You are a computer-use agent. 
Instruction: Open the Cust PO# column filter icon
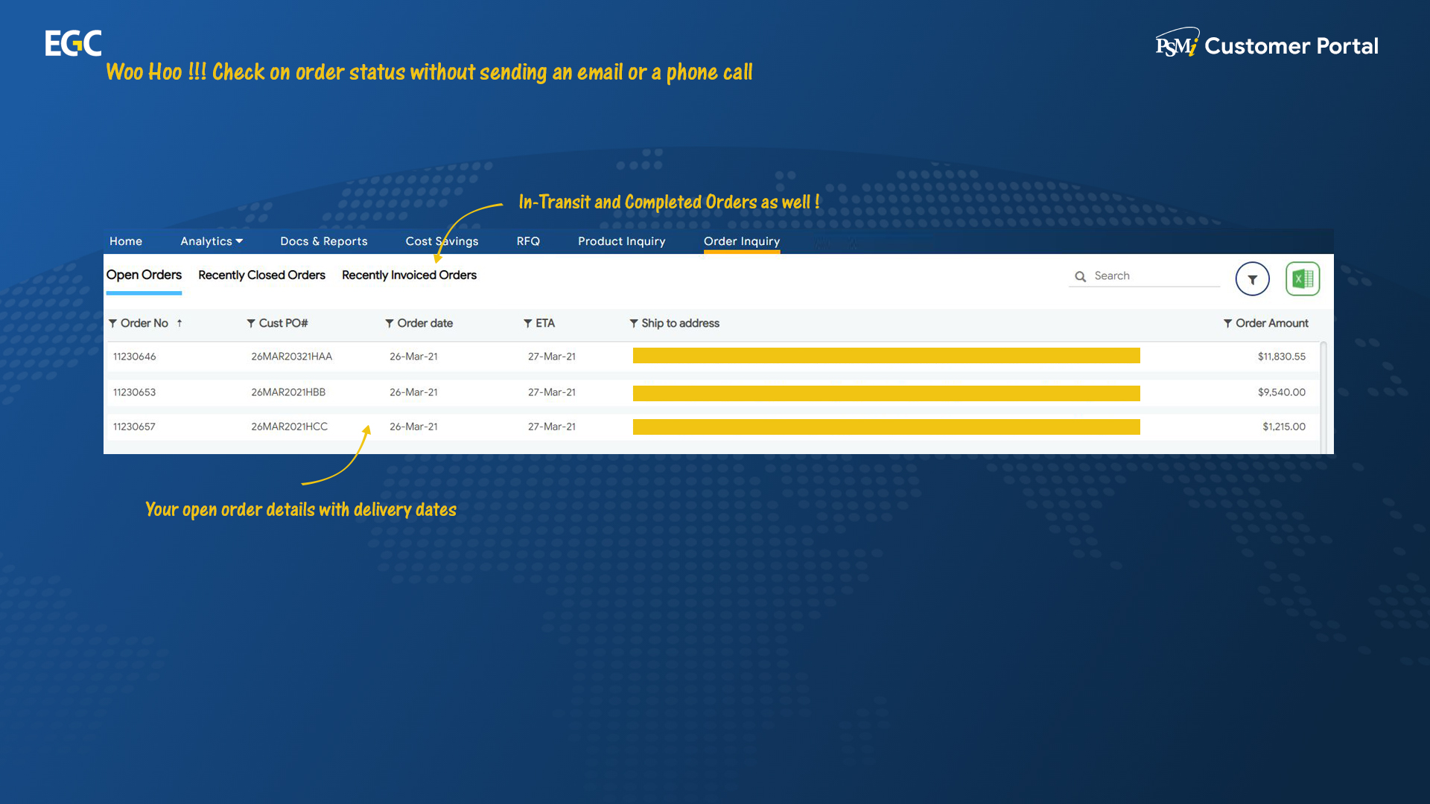point(251,323)
